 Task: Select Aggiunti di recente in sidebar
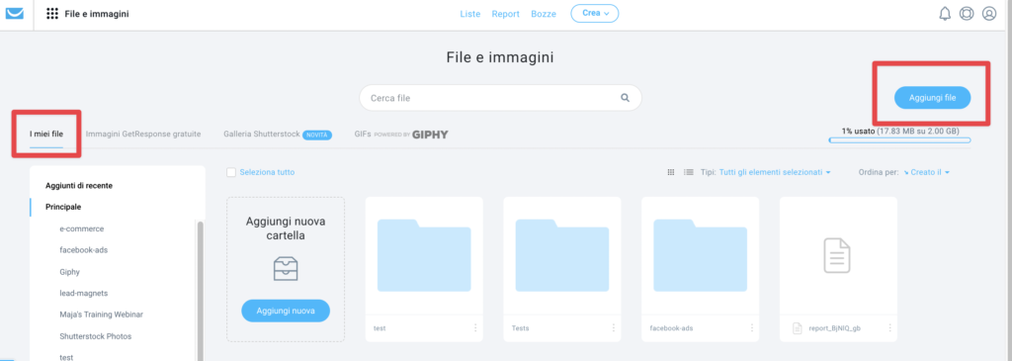[79, 185]
